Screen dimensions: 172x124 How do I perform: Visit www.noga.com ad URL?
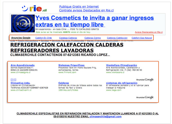click(114, 90)
